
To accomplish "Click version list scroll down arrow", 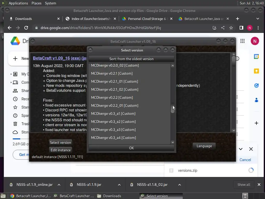I will tap(173, 142).
